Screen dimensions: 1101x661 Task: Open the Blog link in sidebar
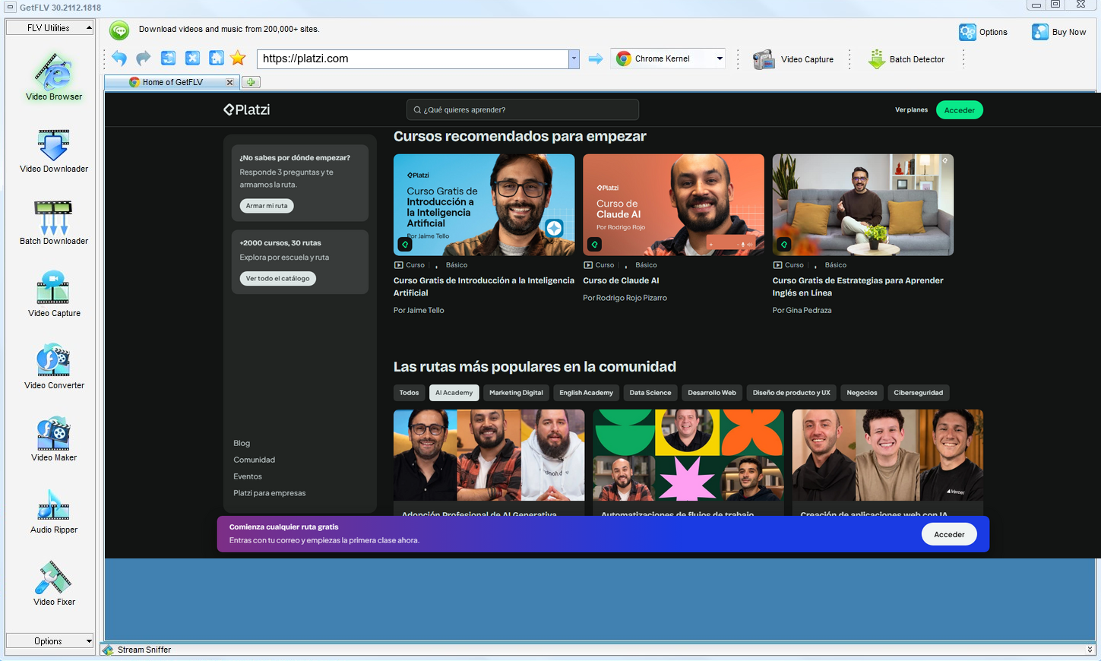(x=242, y=443)
